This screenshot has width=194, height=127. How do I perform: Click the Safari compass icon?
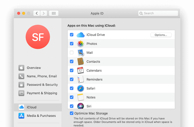tap(80, 88)
